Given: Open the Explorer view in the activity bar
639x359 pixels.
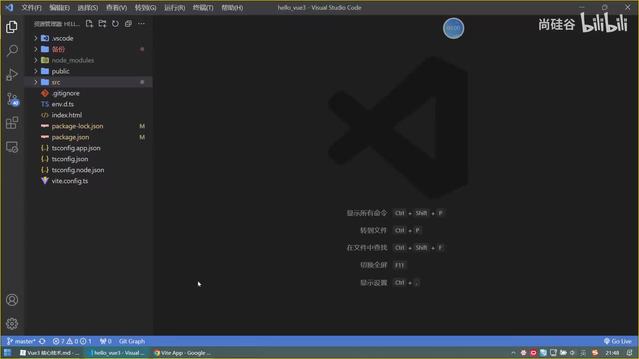Looking at the screenshot, I should coord(12,27).
